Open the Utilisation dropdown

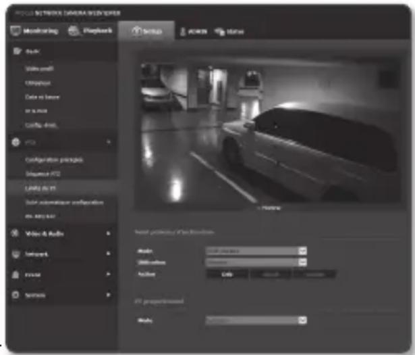(x=303, y=262)
